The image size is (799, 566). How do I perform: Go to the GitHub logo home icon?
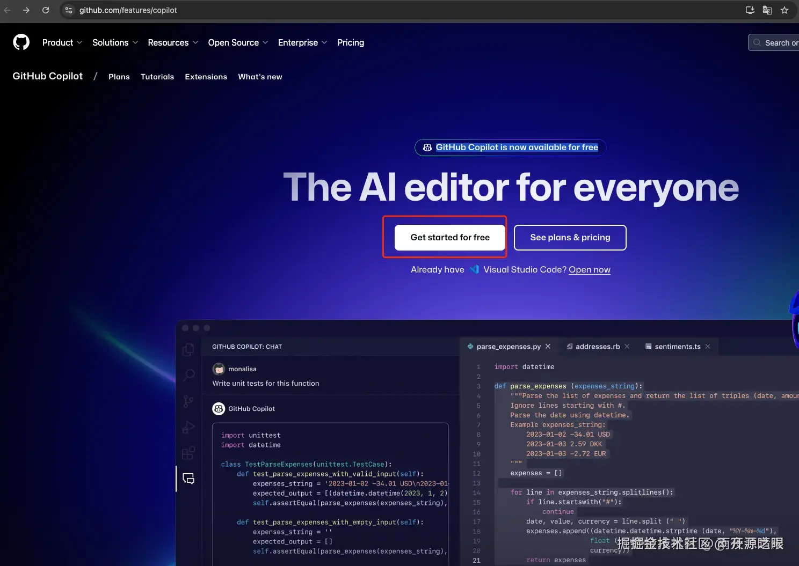point(21,42)
